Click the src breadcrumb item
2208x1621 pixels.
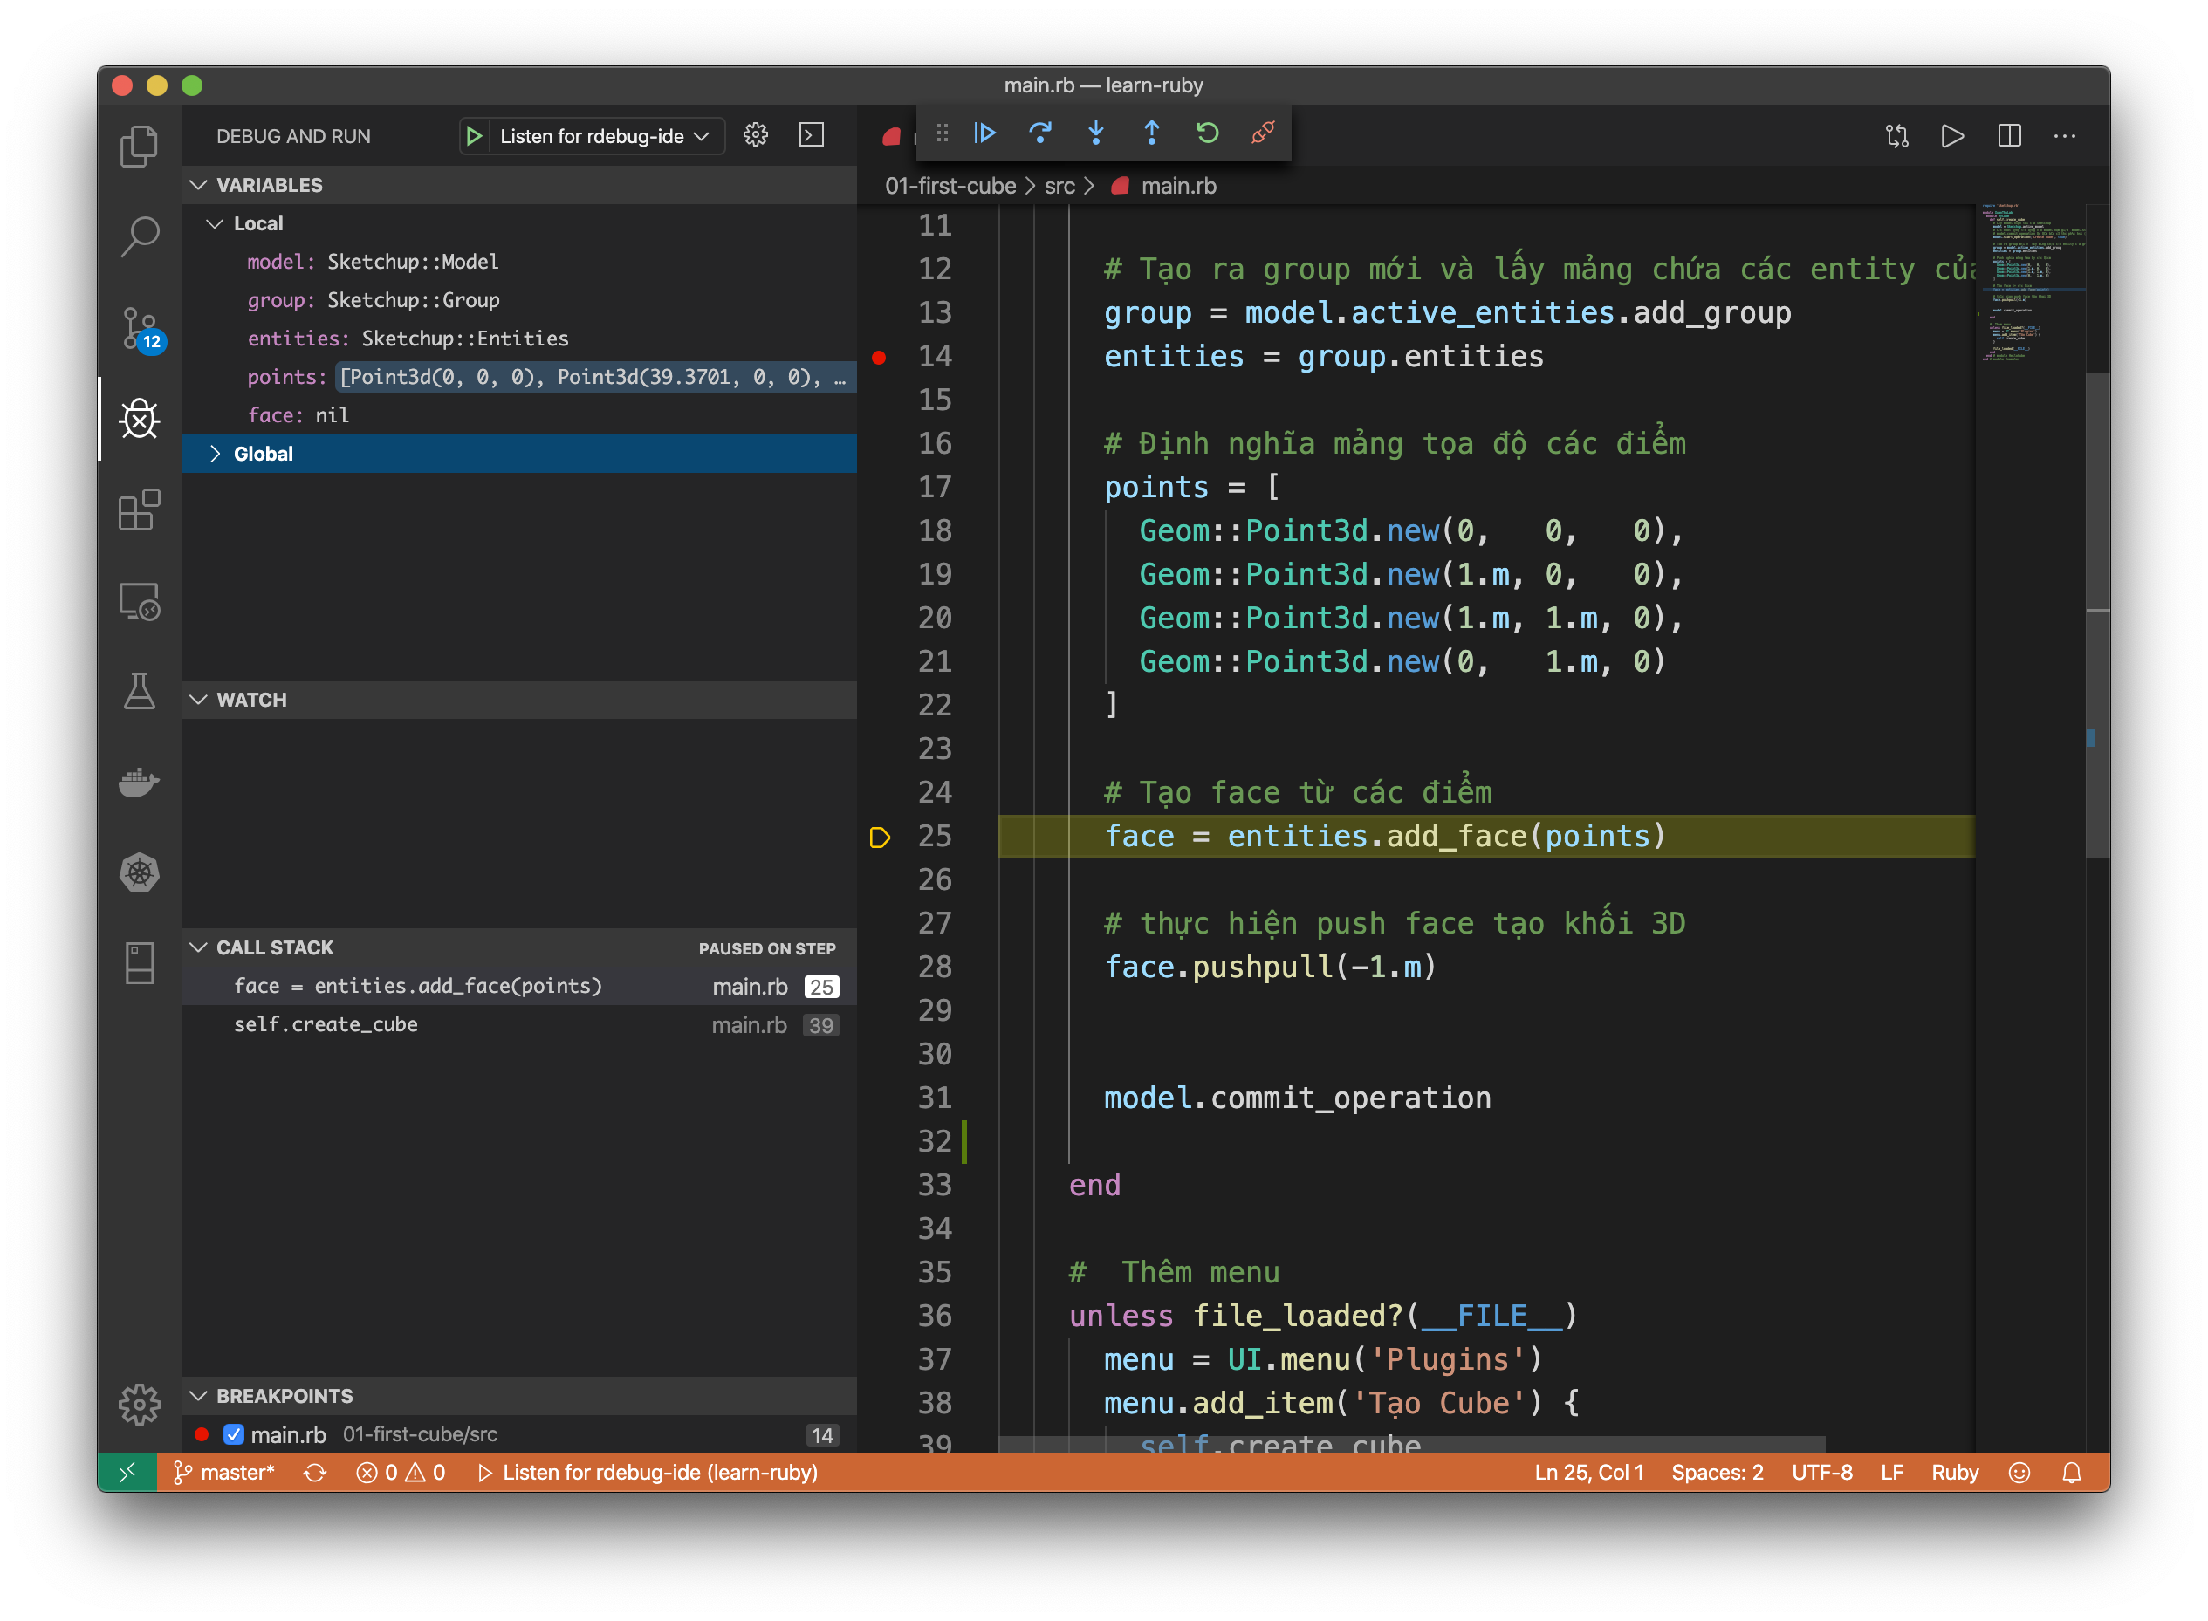coord(1059,187)
